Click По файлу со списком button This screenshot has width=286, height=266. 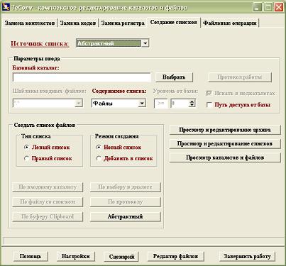48,201
